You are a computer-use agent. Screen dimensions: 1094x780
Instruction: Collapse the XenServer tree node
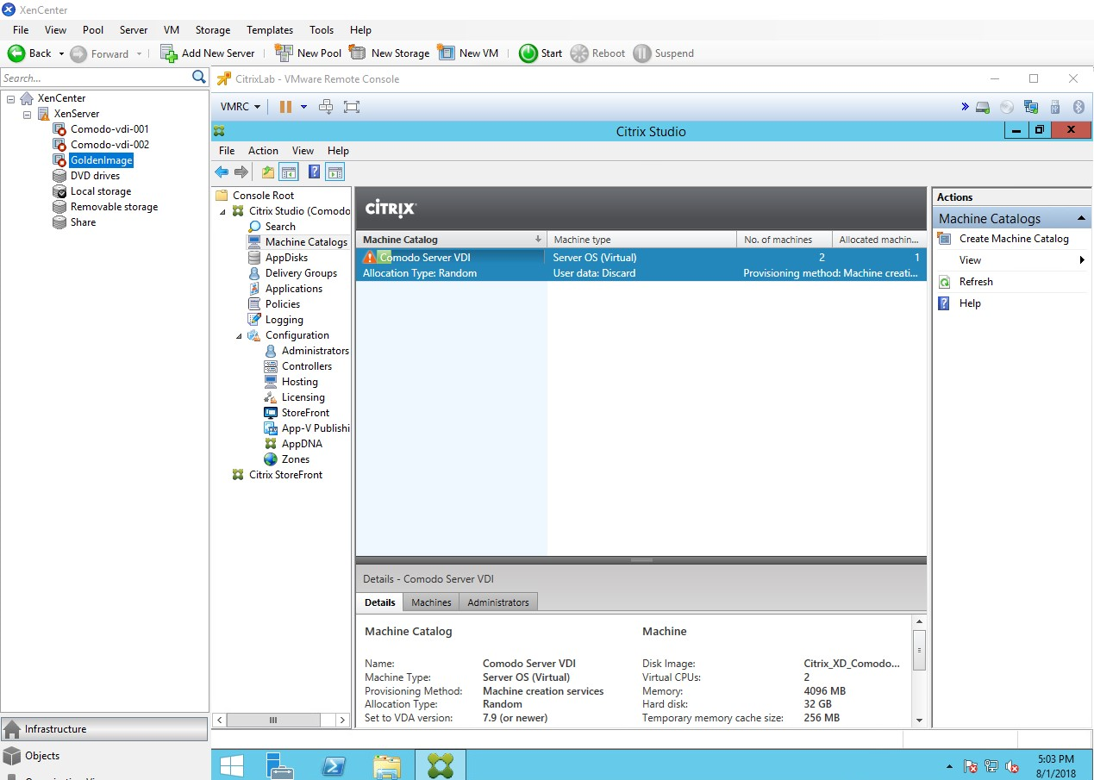click(x=27, y=114)
